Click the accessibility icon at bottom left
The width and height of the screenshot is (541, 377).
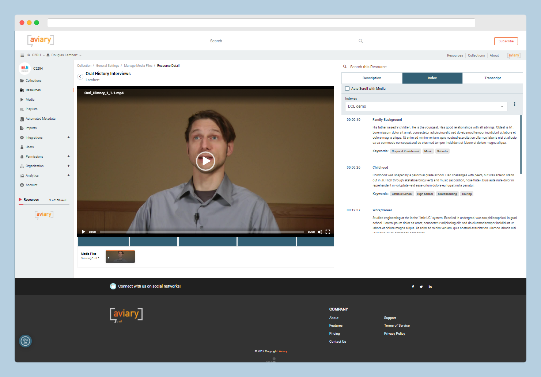25,341
